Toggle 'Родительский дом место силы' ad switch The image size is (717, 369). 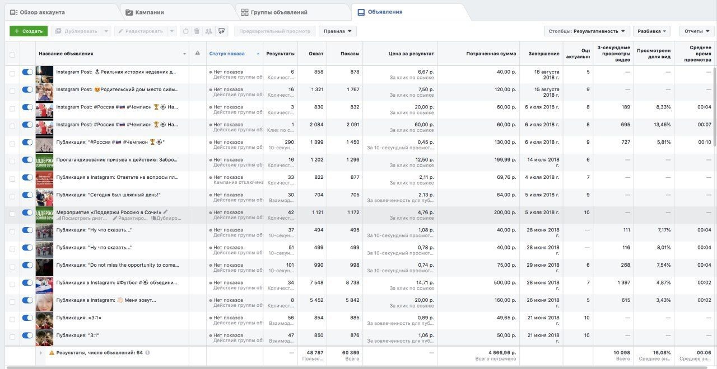click(27, 89)
